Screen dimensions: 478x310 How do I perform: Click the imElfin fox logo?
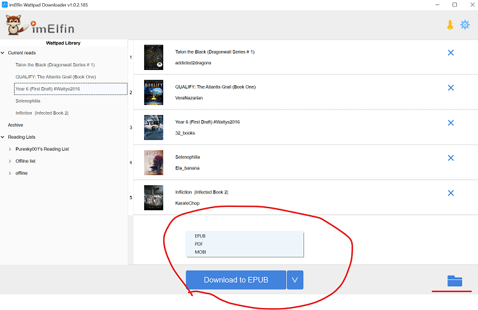(x=40, y=25)
